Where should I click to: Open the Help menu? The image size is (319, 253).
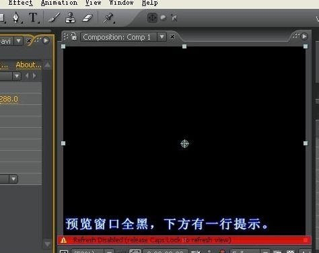(x=149, y=3)
